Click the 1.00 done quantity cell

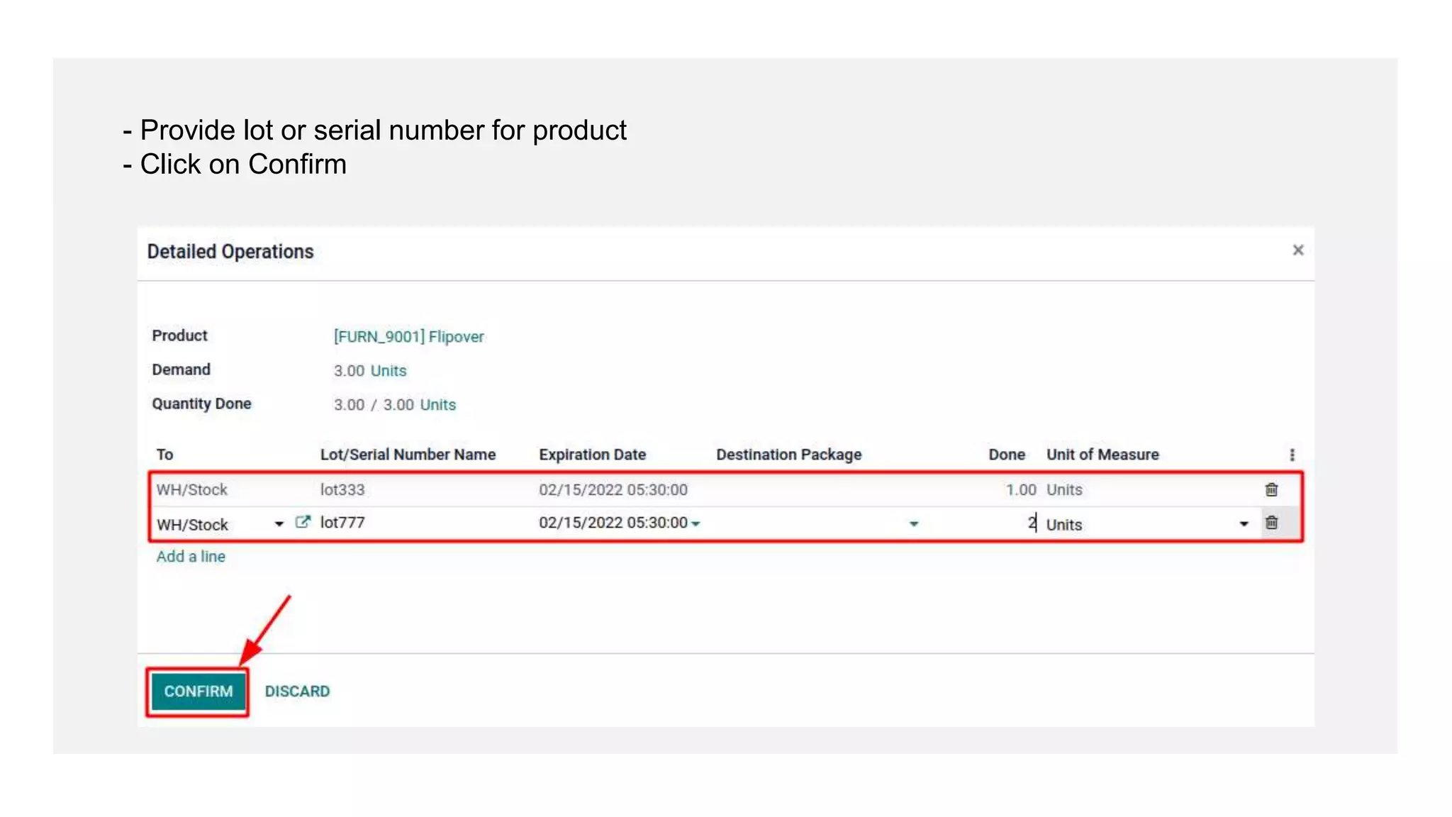[x=1020, y=490]
